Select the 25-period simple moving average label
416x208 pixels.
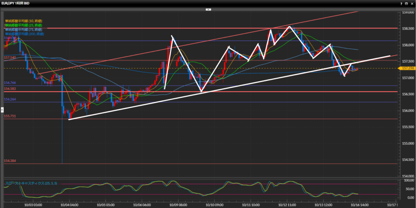pyautogui.click(x=23, y=25)
